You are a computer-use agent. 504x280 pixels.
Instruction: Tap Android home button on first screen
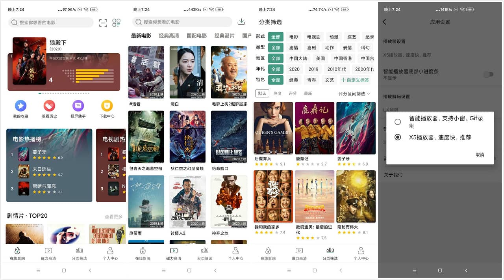click(64, 271)
